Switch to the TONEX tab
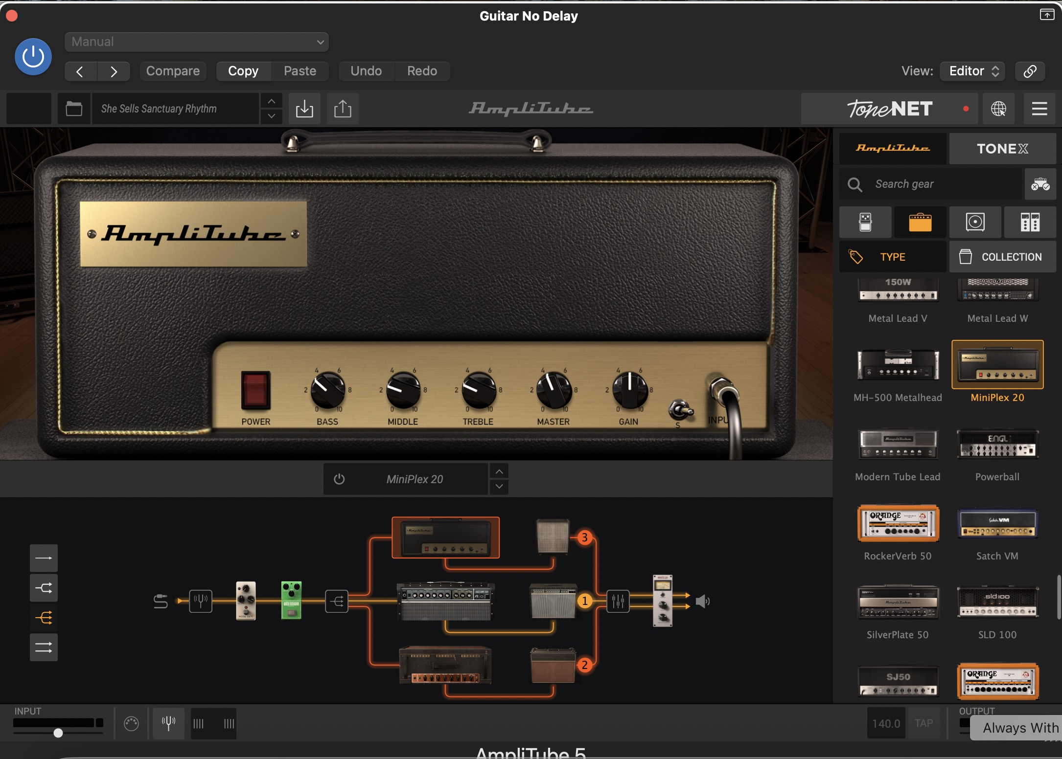1062x759 pixels. [x=1002, y=148]
